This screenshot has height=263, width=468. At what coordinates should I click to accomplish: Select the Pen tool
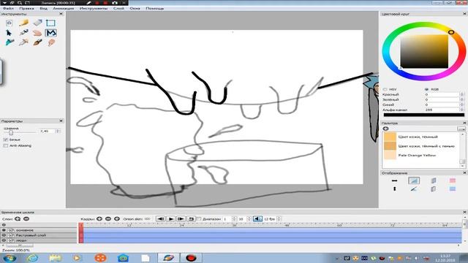point(23,33)
